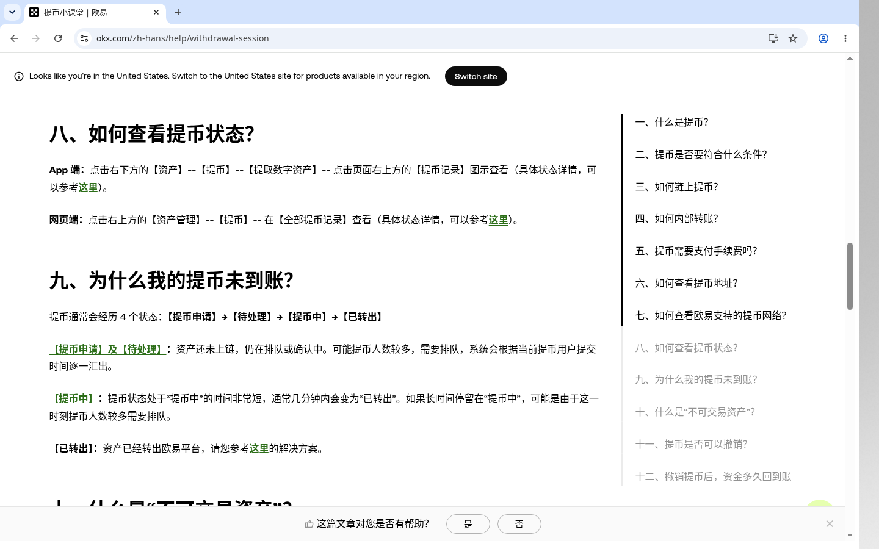
Task: View site information icon in address bar
Action: pyautogui.click(x=84, y=38)
